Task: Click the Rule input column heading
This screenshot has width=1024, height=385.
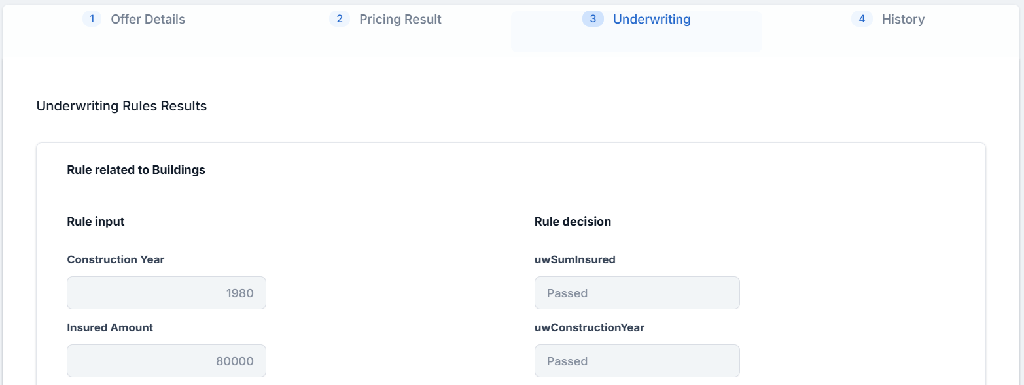Action: click(x=96, y=222)
